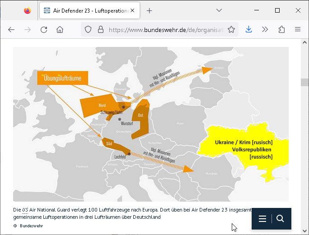Image resolution: width=309 pixels, height=235 pixels.
Task: Open the Firefox application menu
Action: pos(298,29)
